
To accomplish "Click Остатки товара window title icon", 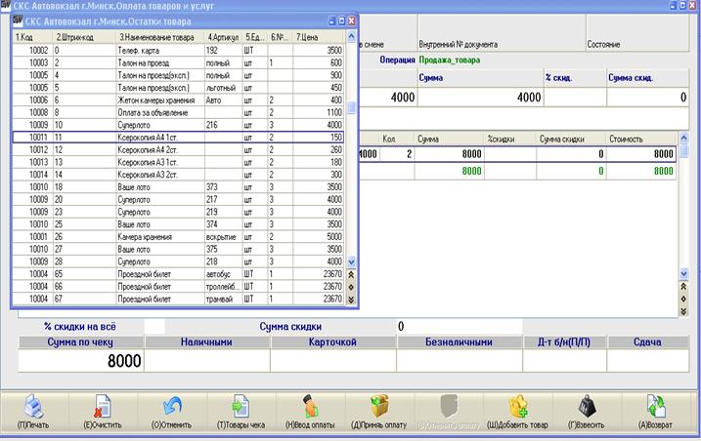I will point(18,21).
